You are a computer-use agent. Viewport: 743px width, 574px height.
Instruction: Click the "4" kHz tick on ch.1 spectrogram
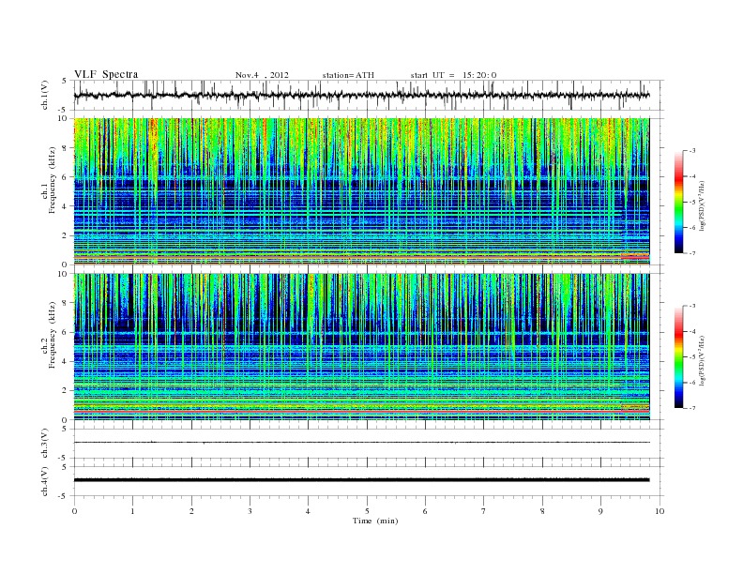66,206
